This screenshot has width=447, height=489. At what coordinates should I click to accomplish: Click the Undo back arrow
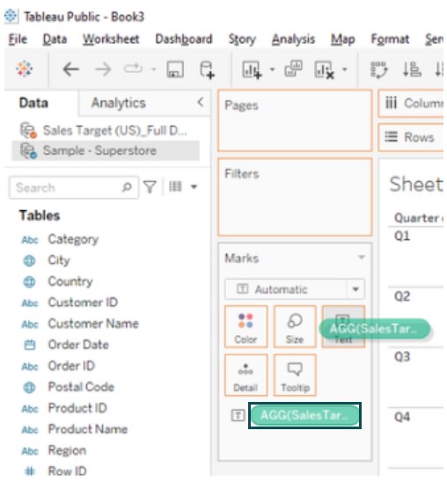click(x=70, y=69)
